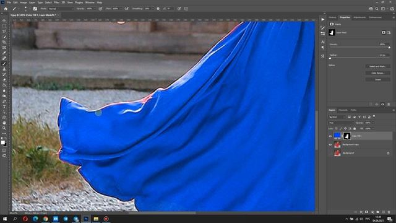Open the layer filter Kind dropdown
The image size is (396, 223).
337,117
